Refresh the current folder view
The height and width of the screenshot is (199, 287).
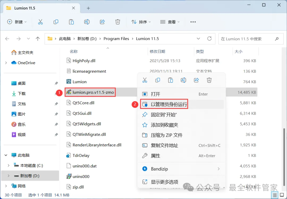tap(209, 38)
